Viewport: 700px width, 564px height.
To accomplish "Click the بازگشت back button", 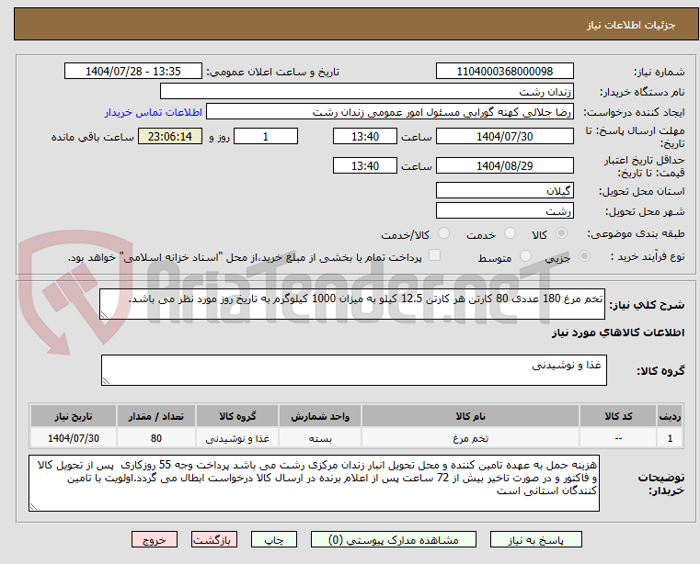I will pos(213,539).
